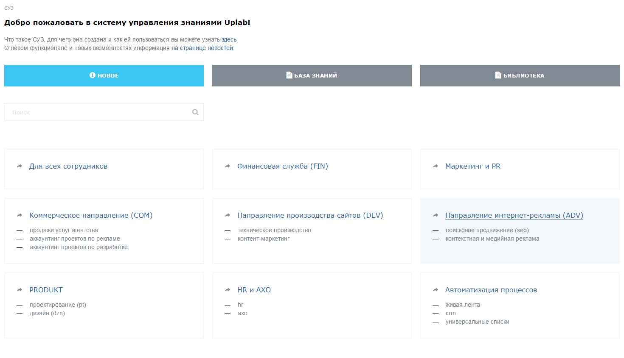Open HR и АХО section

pos(254,290)
